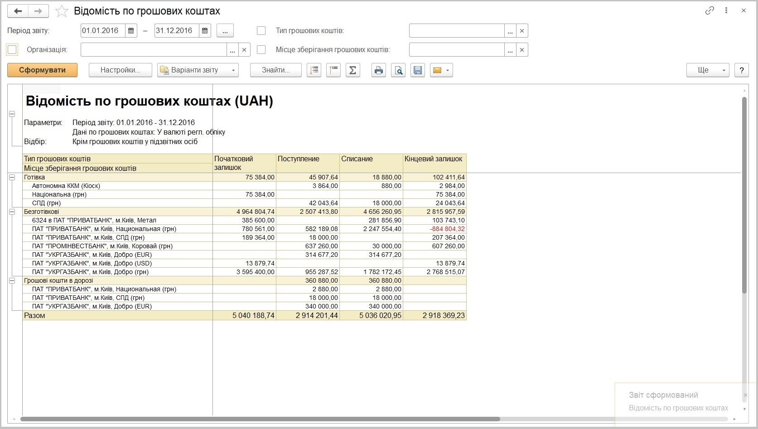Click the Місце зберігання грошових коштів input
Viewport: 758px width, 429px height.
[x=457, y=50]
